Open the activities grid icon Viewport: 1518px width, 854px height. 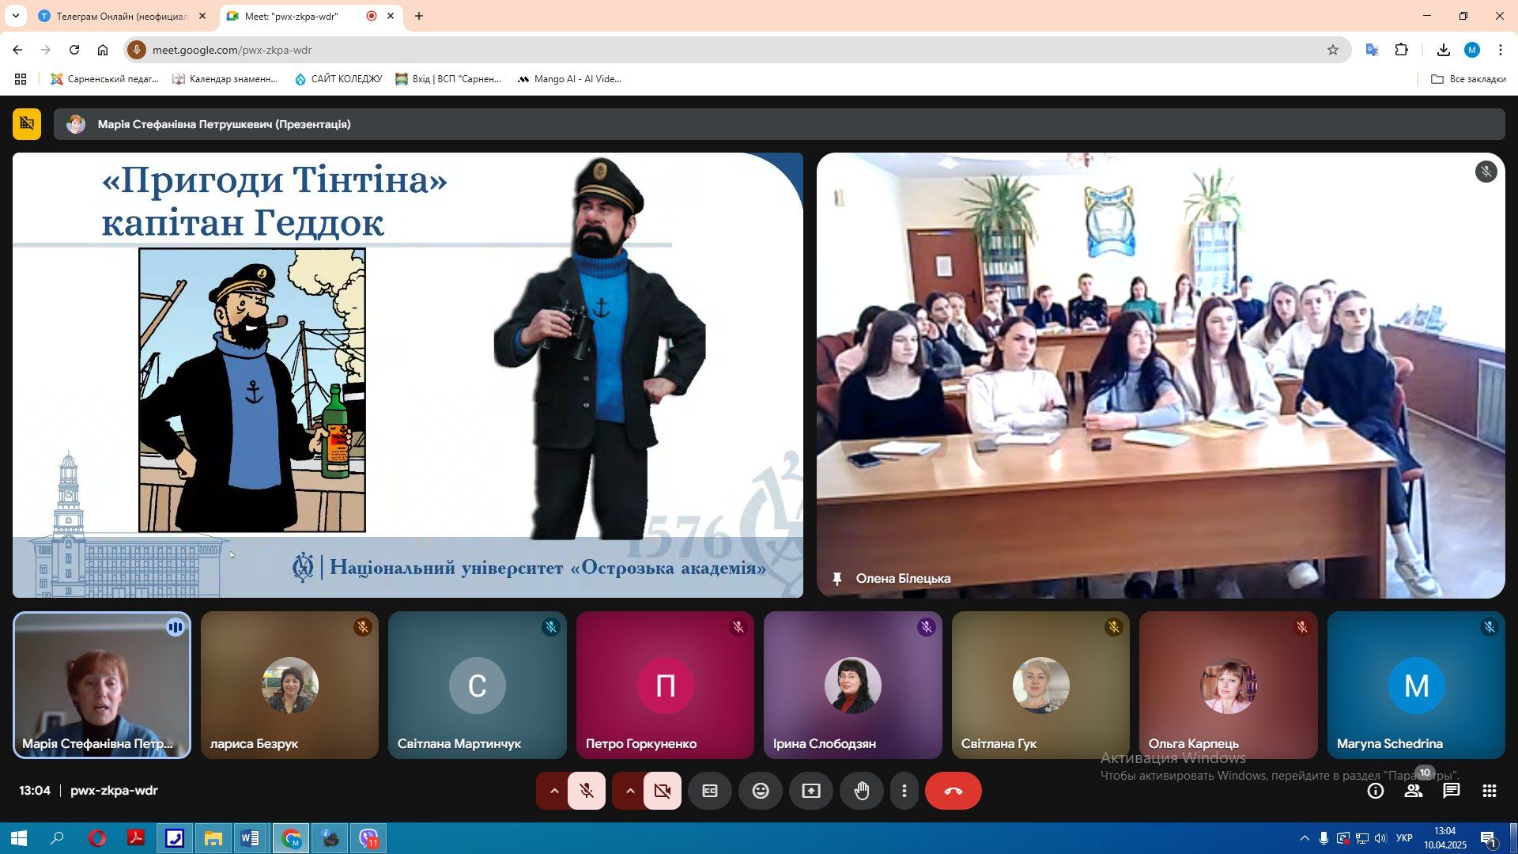pos(1489,791)
